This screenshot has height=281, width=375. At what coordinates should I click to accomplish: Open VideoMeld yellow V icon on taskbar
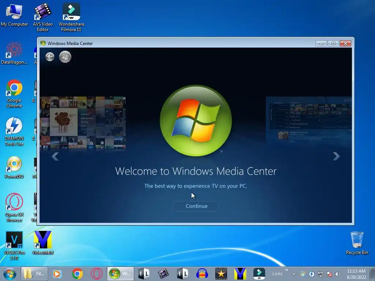[x=240, y=274]
